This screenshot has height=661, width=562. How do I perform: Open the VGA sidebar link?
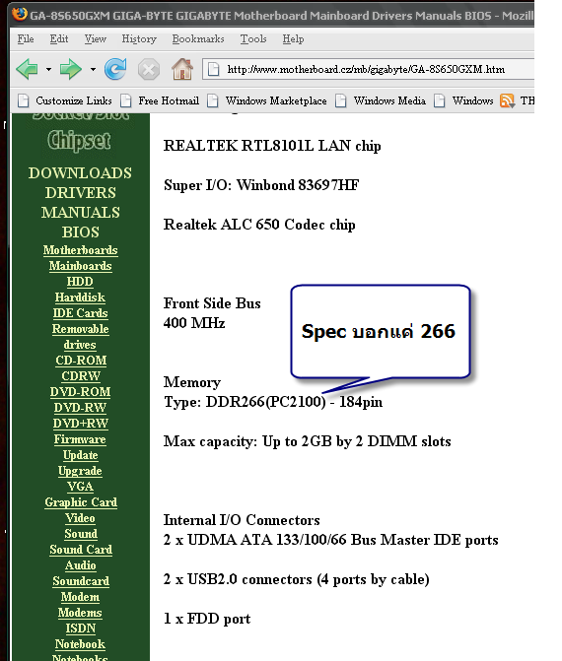point(80,487)
